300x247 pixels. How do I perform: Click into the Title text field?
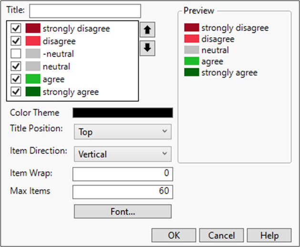(x=85, y=11)
